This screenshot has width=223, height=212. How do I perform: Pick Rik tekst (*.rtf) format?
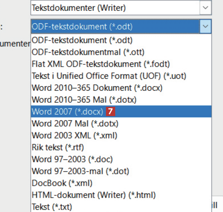coord(58,147)
